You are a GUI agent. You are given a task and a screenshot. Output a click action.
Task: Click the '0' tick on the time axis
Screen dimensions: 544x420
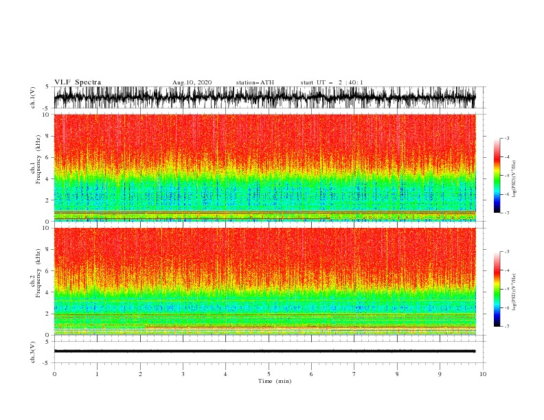(54, 374)
